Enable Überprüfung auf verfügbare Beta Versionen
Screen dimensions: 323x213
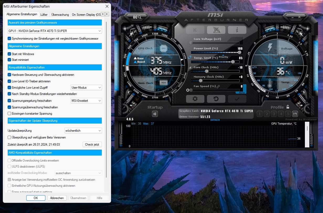click(9, 137)
